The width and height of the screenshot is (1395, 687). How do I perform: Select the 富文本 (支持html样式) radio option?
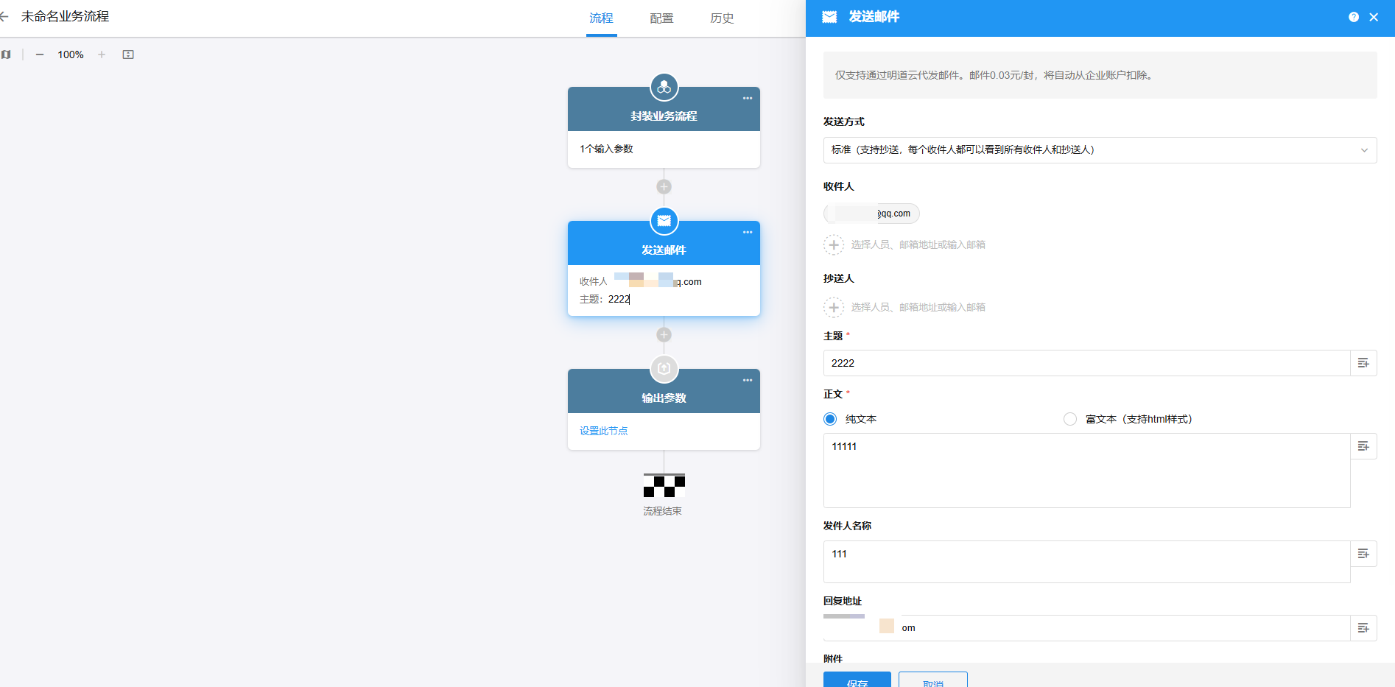coord(1070,419)
